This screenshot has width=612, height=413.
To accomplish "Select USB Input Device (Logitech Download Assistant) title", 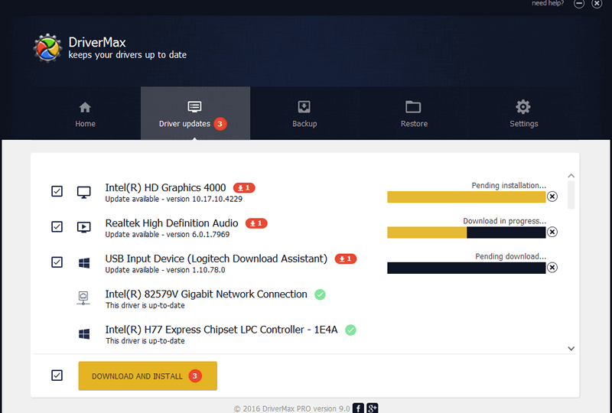I will click(216, 259).
